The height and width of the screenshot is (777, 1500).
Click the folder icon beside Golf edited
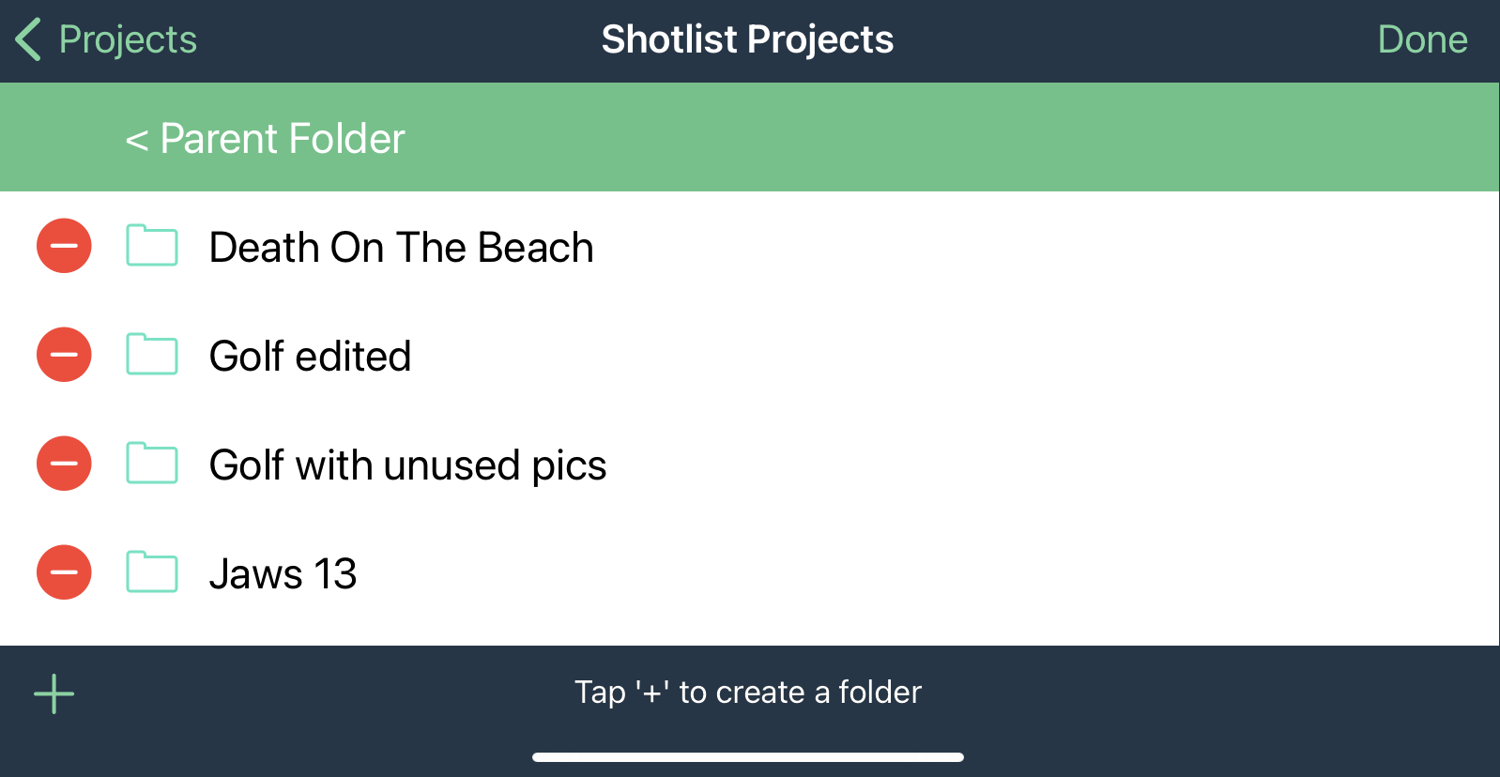(152, 355)
